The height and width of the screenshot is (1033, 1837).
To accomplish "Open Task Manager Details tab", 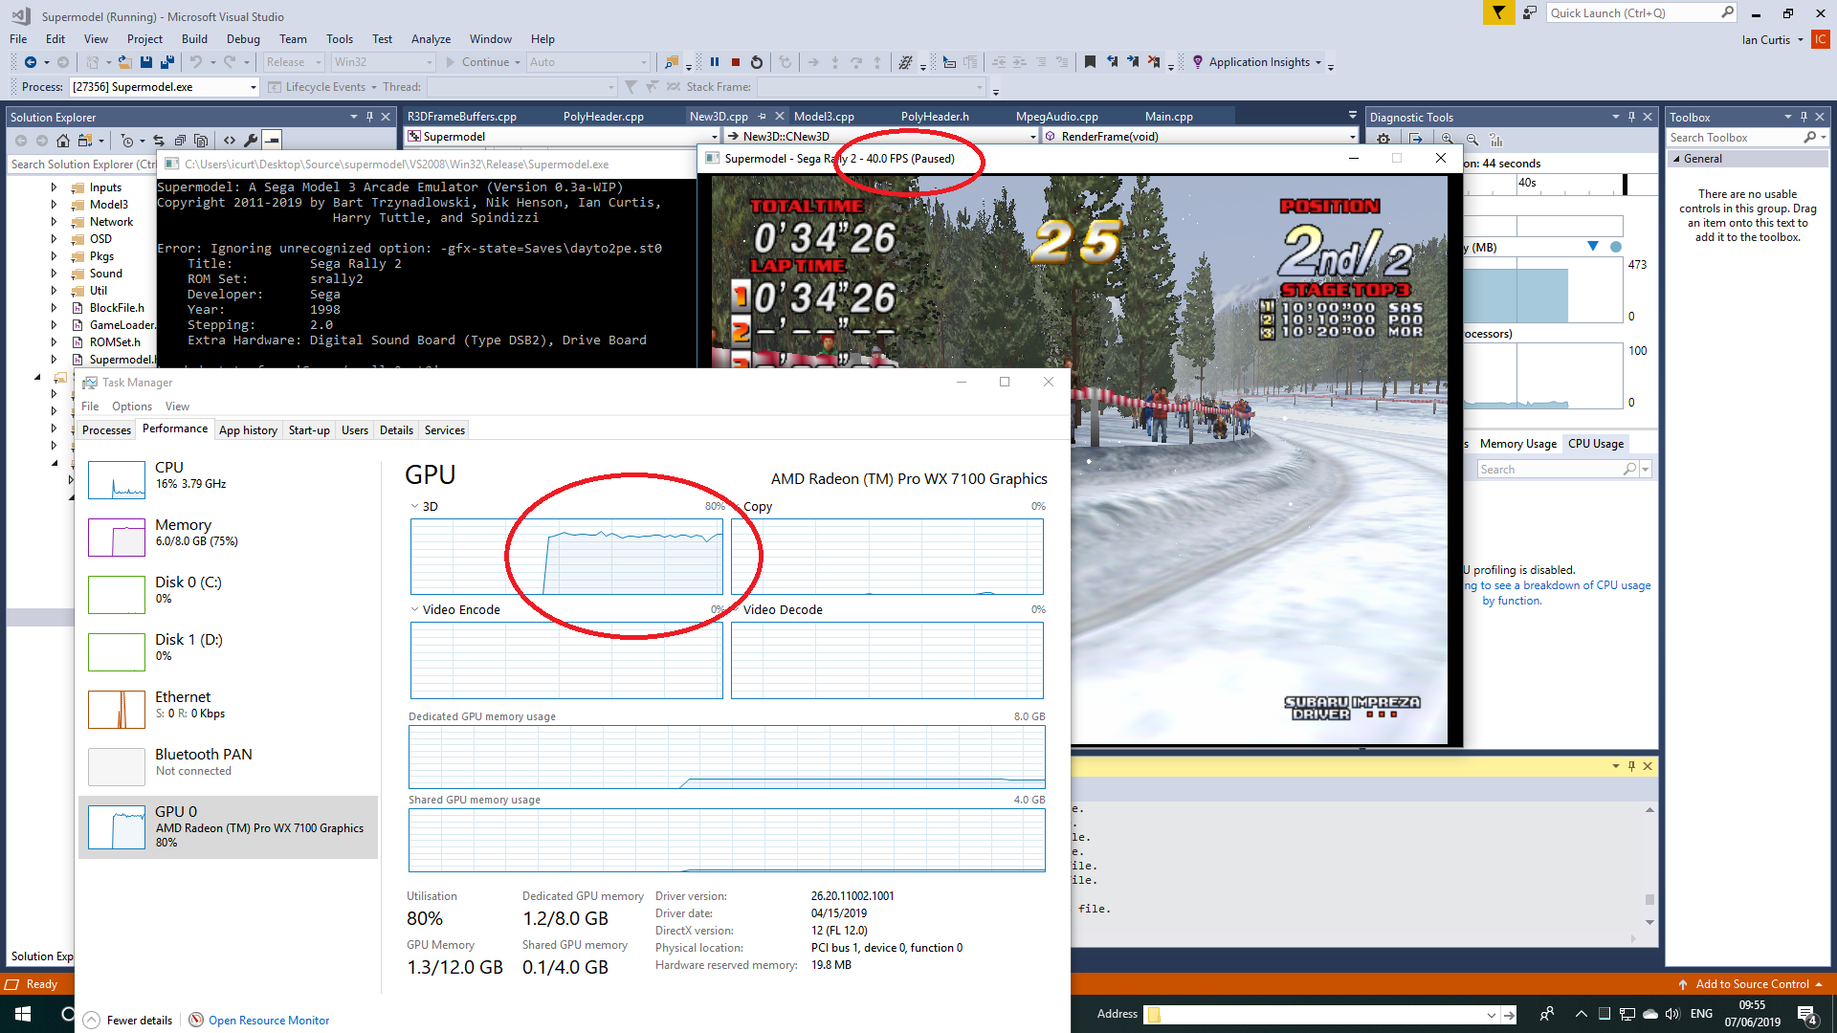I will pos(396,430).
